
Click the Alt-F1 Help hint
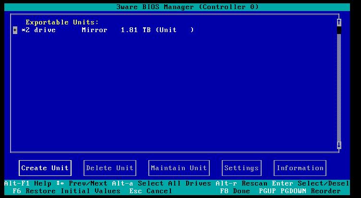28,183
